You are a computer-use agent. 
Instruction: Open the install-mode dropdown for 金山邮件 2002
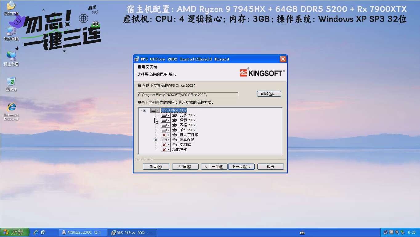tap(166, 130)
